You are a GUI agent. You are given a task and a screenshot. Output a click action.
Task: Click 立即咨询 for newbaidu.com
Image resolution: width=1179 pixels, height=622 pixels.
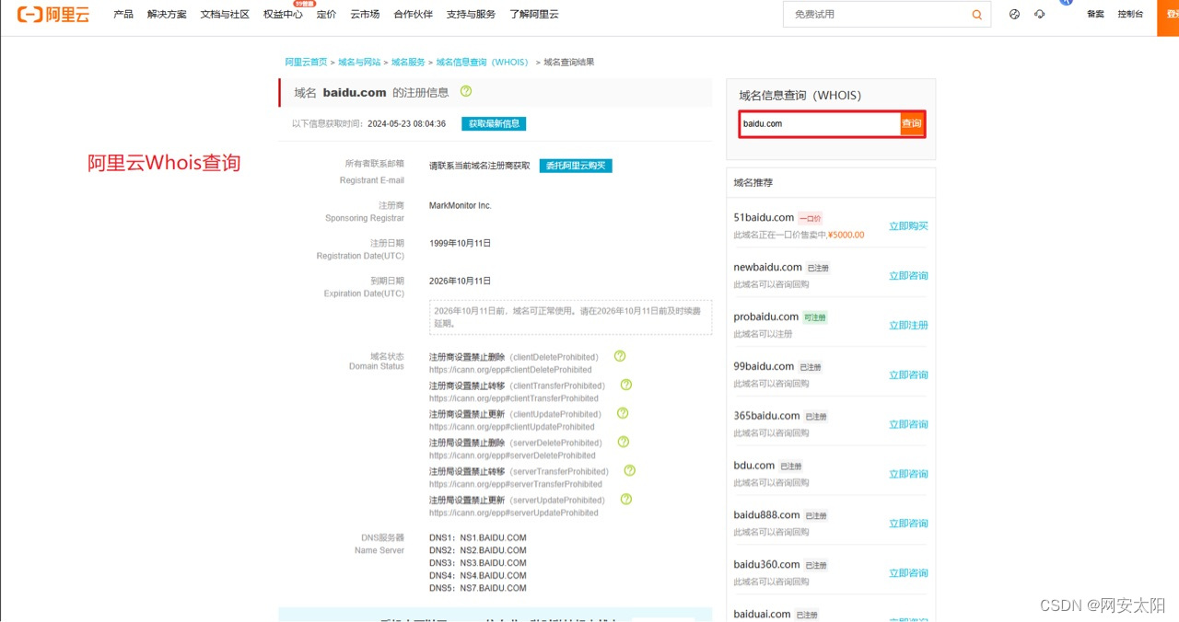[908, 275]
